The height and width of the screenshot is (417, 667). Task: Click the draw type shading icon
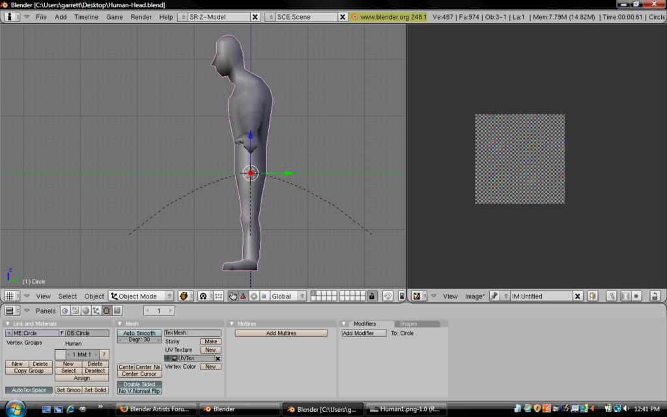[x=186, y=296]
